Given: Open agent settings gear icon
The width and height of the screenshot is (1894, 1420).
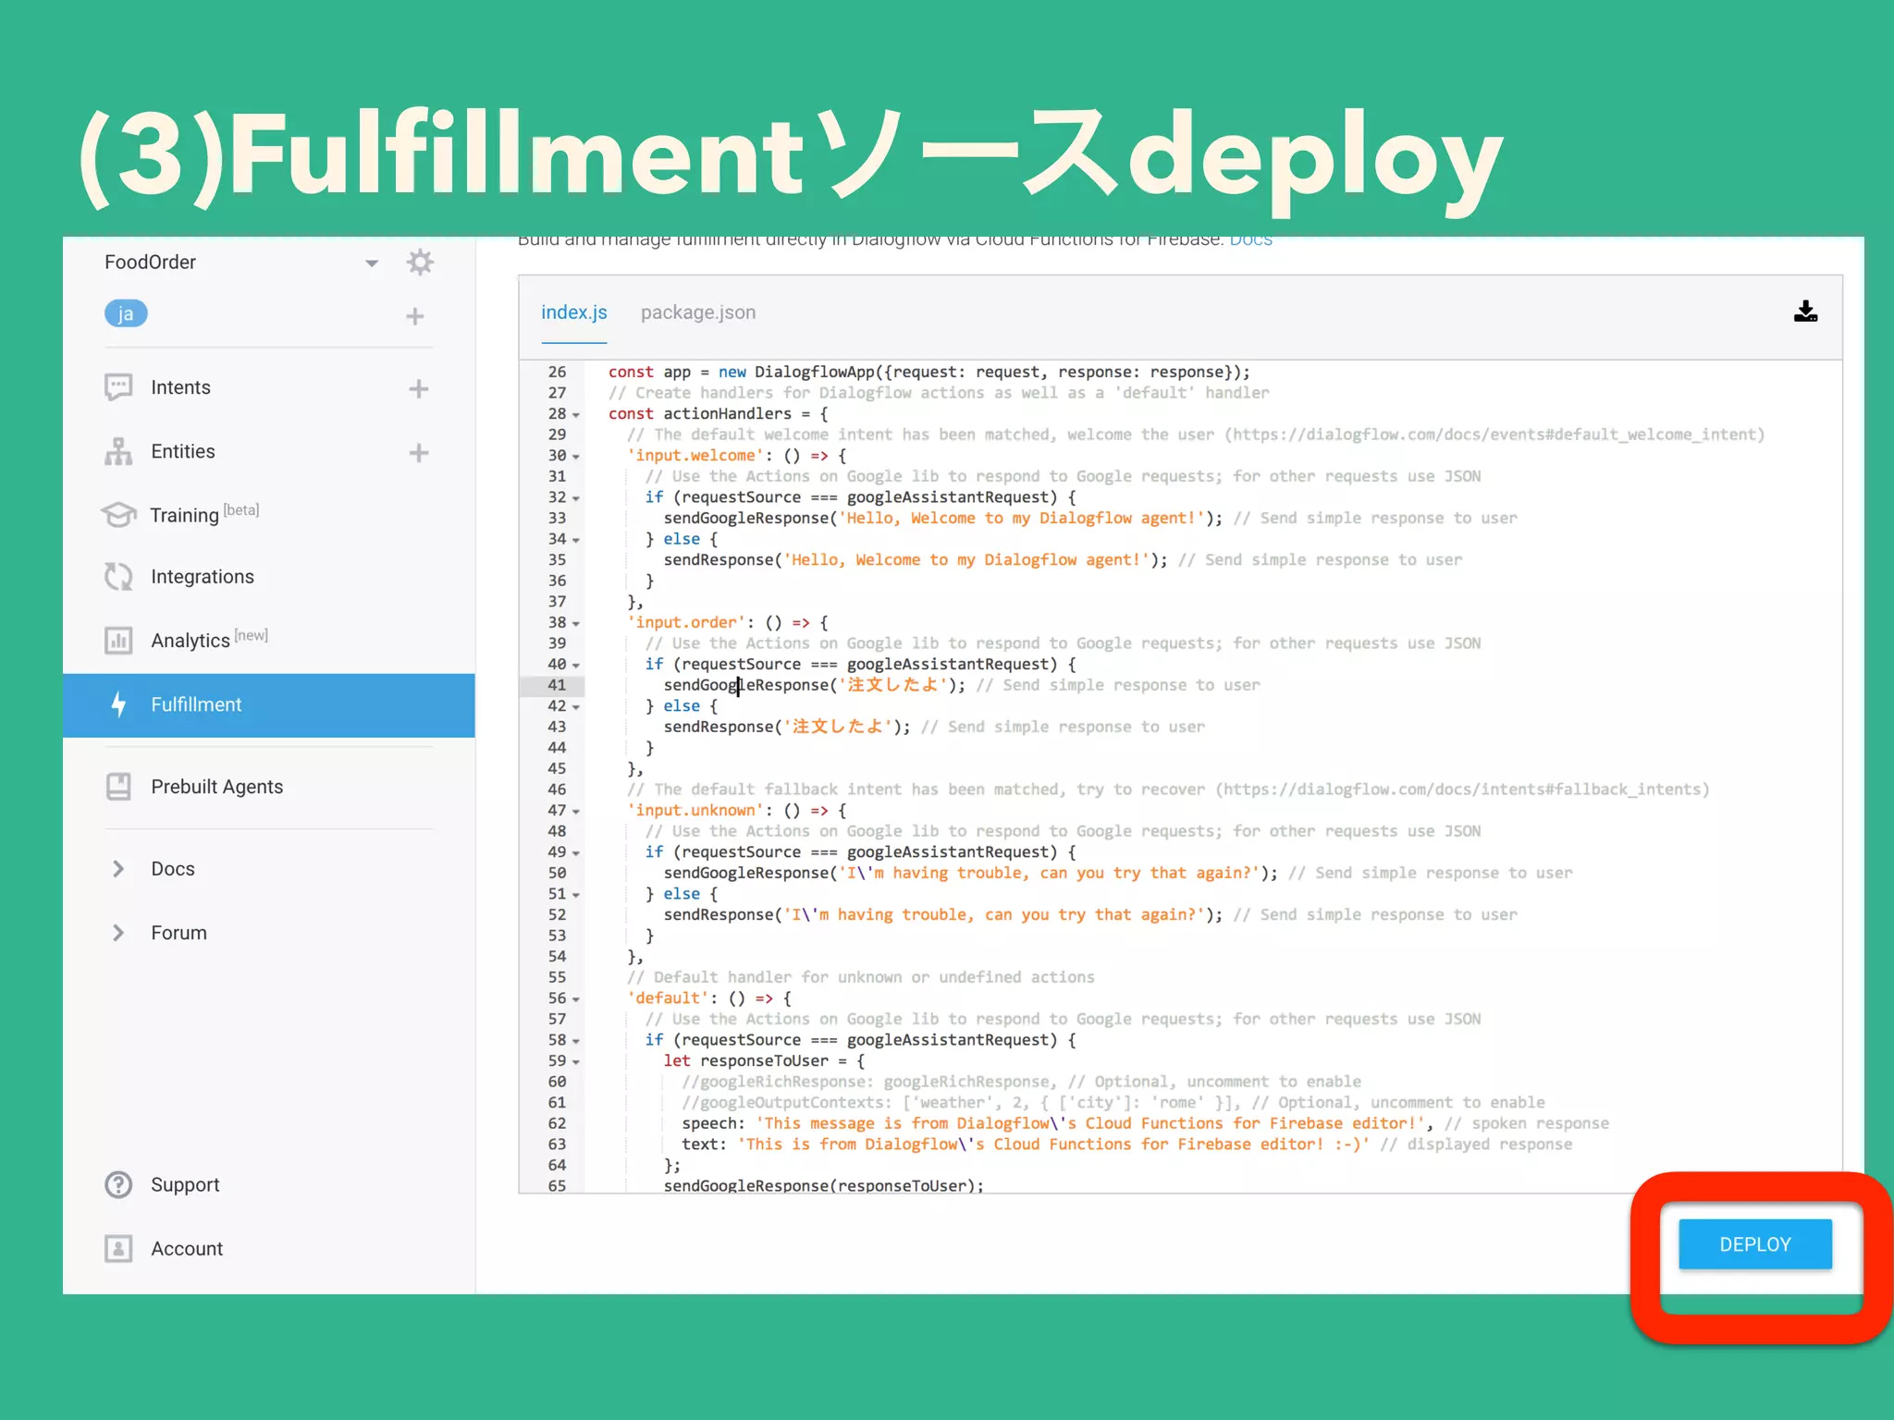Looking at the screenshot, I should click(x=420, y=263).
